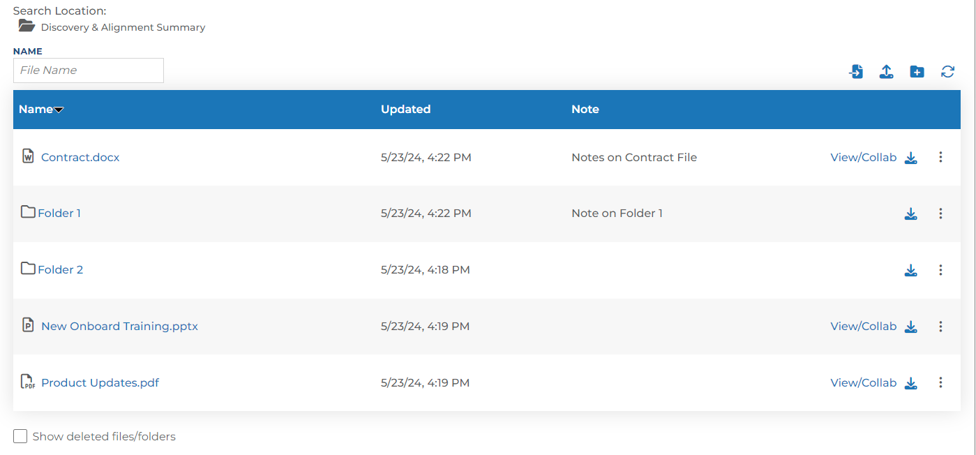Image resolution: width=976 pixels, height=455 pixels.
Task: Open the three-dot menu for Folder 2
Action: point(940,270)
